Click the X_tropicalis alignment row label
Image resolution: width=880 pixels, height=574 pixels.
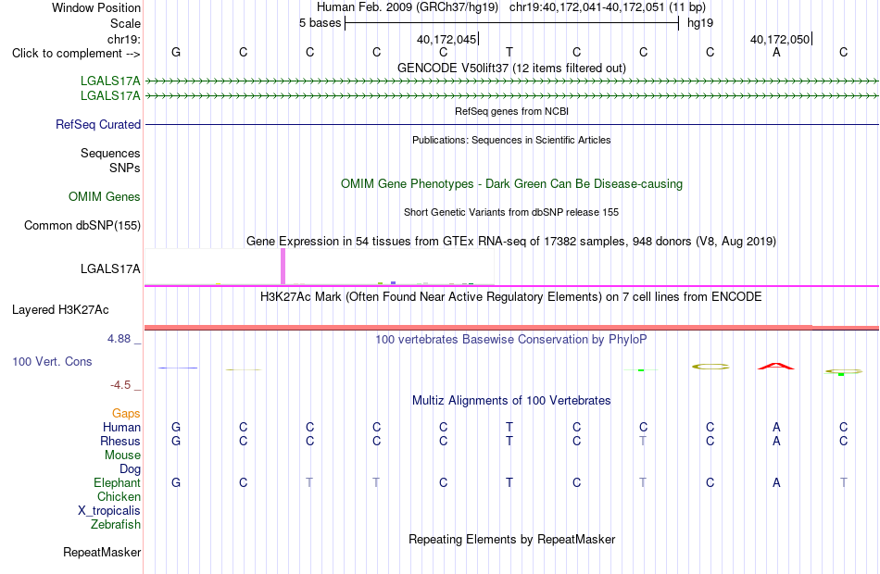109,511
